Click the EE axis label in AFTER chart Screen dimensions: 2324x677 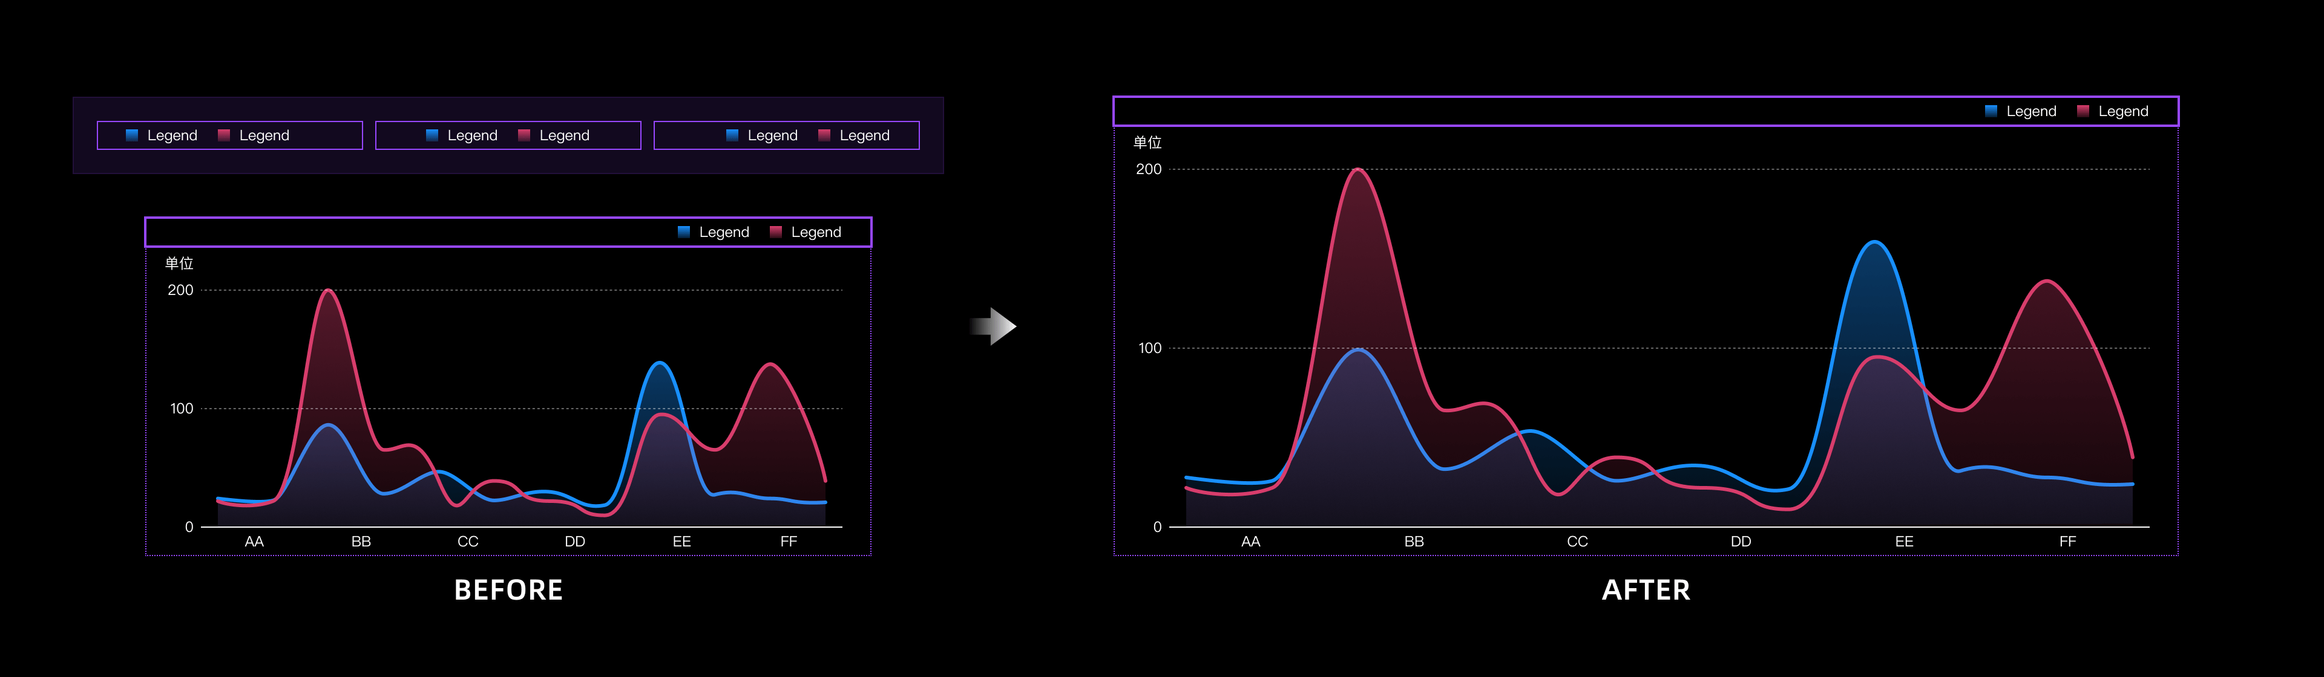pyautogui.click(x=1903, y=542)
